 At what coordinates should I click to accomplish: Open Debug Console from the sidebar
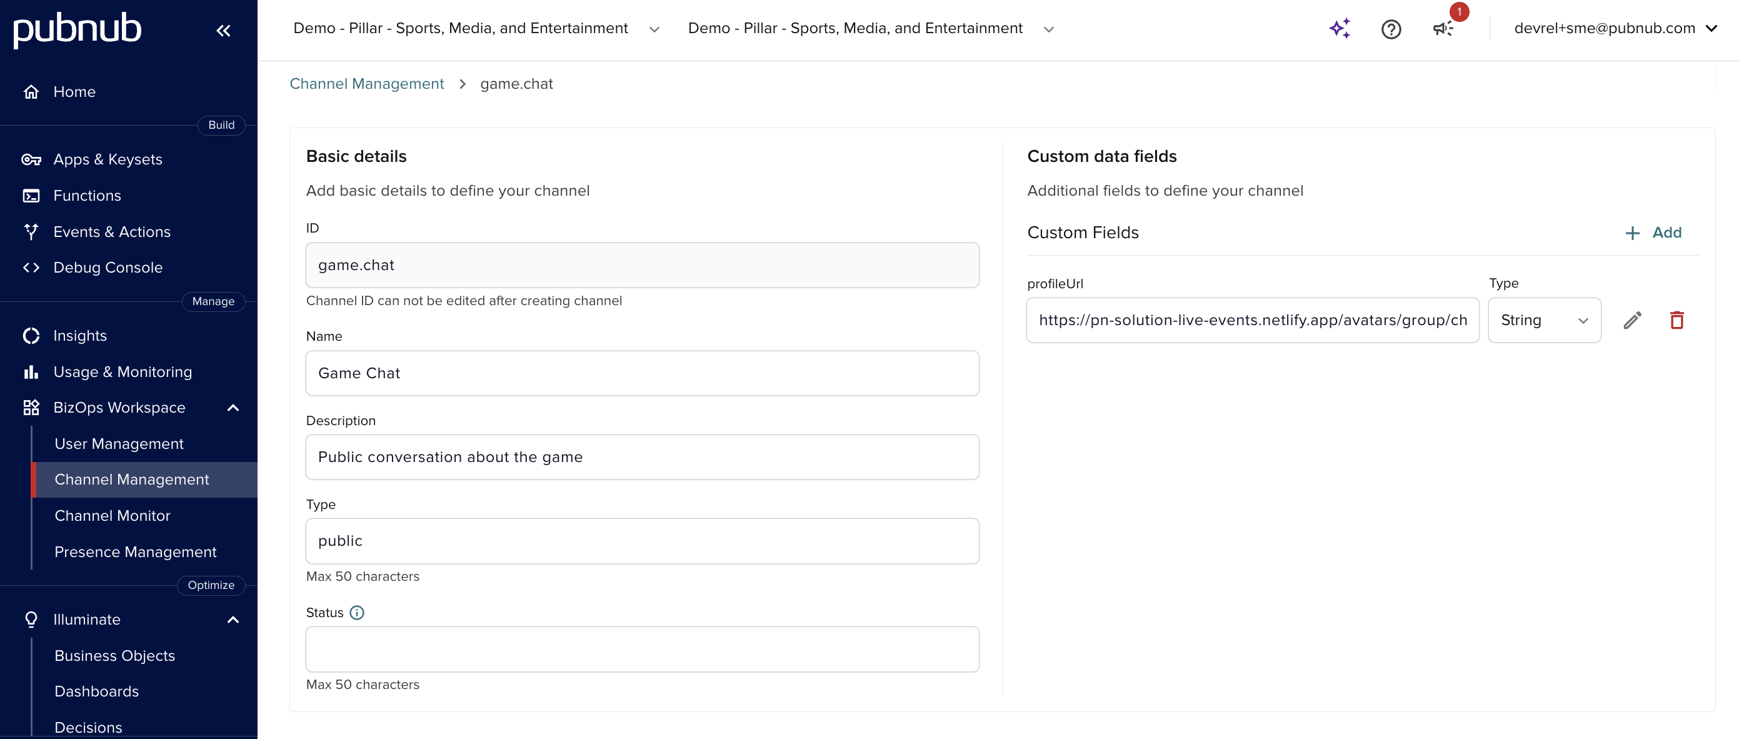point(108,267)
